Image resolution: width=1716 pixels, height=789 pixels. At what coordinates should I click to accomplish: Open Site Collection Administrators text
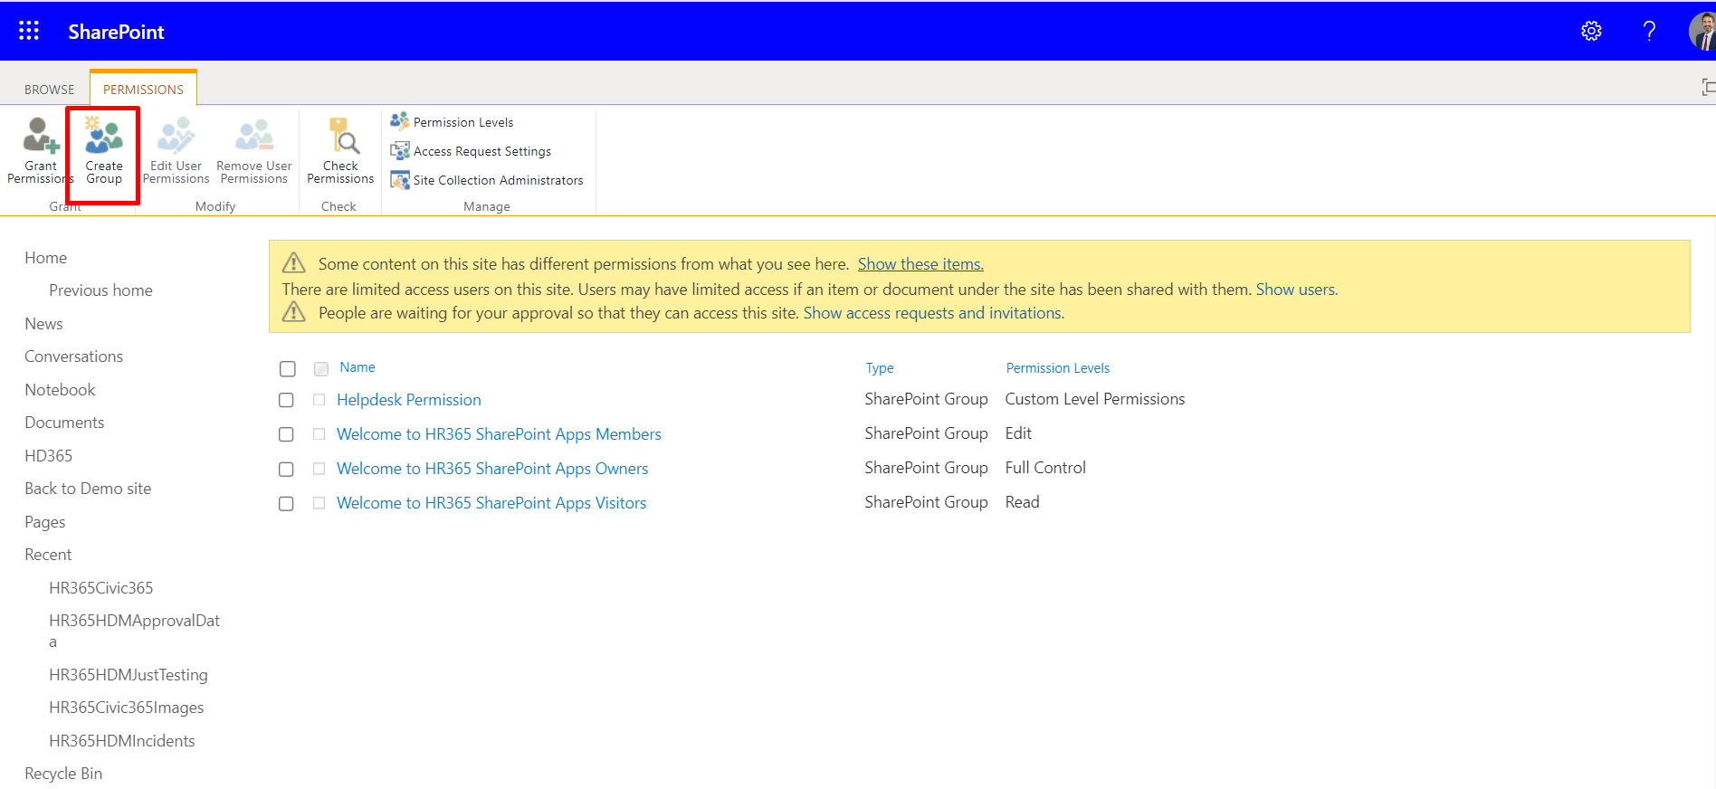click(498, 180)
